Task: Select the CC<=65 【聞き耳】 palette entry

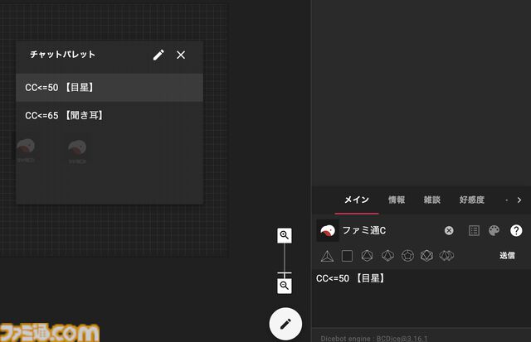Action: click(x=110, y=115)
